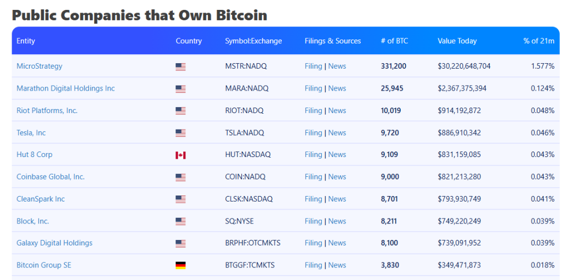Open the Marathon Digital Holdings Inc link

[66, 88]
